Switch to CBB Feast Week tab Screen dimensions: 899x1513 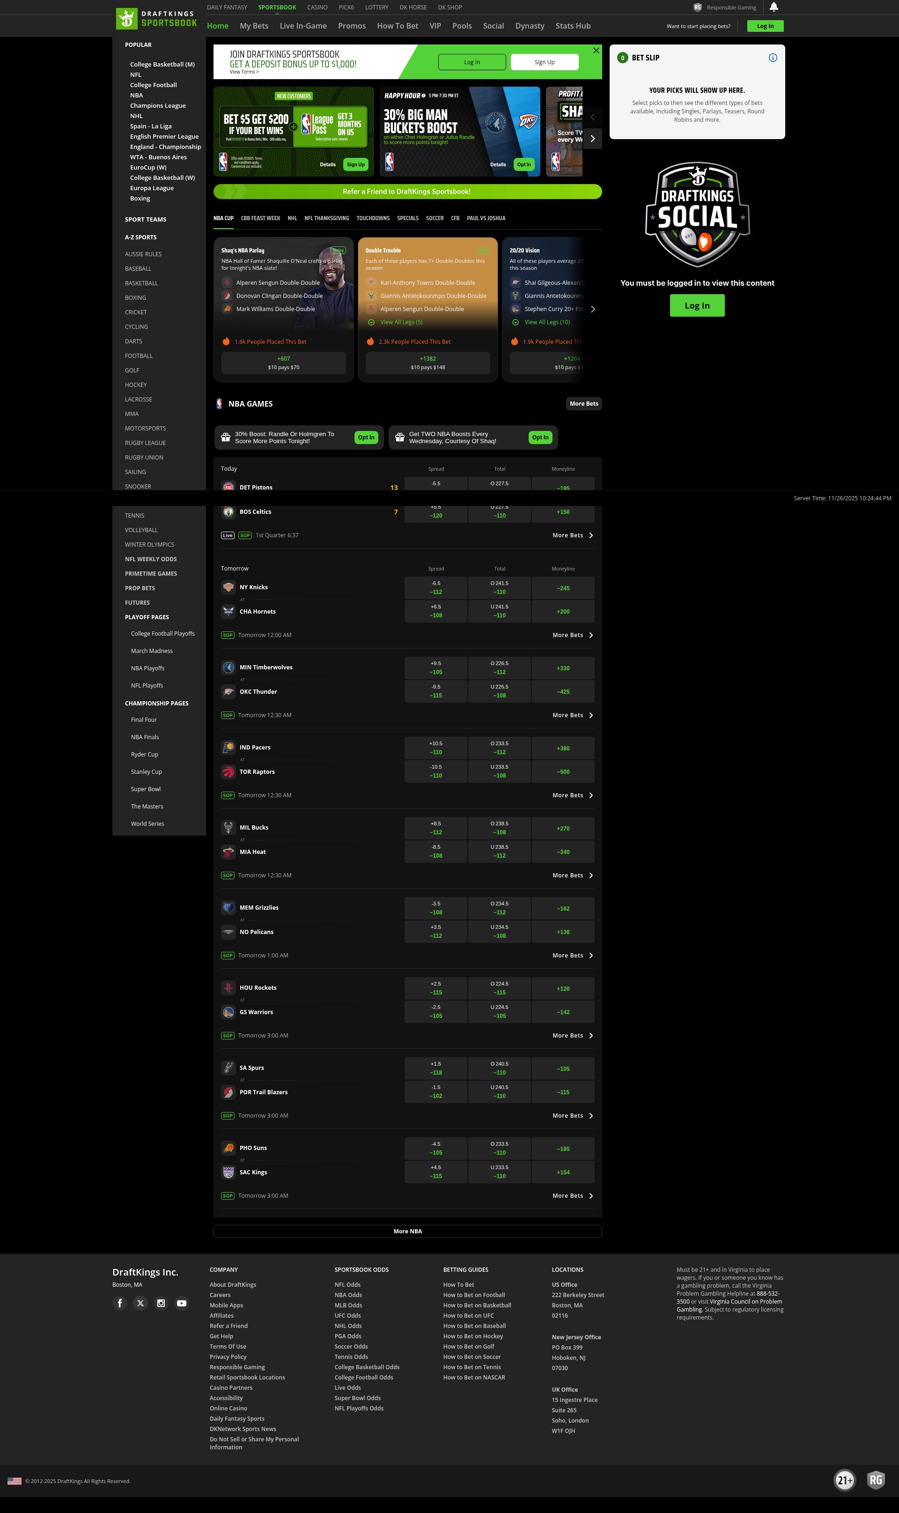pyautogui.click(x=260, y=218)
